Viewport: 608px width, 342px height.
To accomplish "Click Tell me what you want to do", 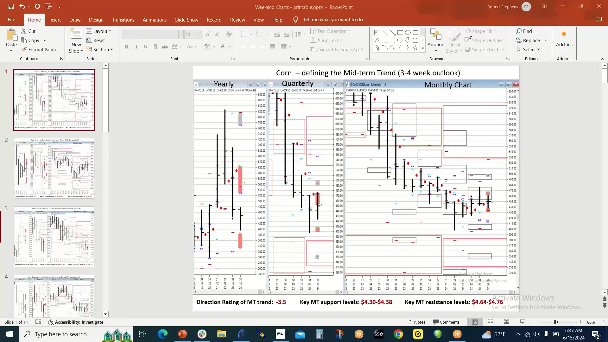I will click(332, 20).
